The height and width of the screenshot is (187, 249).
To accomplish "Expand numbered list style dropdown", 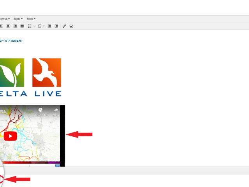I will pyautogui.click(x=44, y=26).
